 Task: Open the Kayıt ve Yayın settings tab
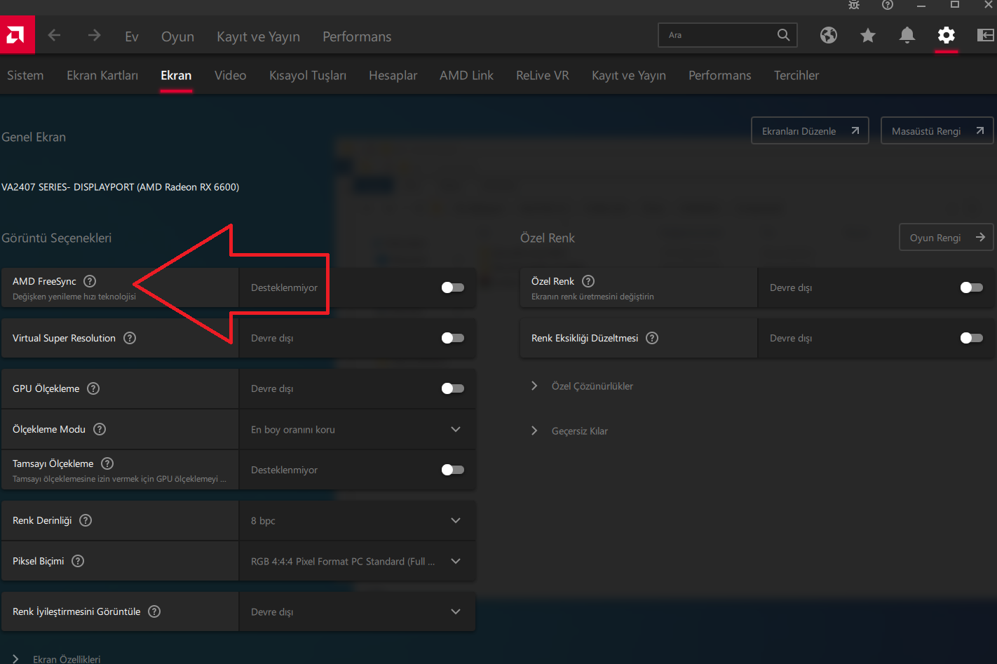coord(629,75)
